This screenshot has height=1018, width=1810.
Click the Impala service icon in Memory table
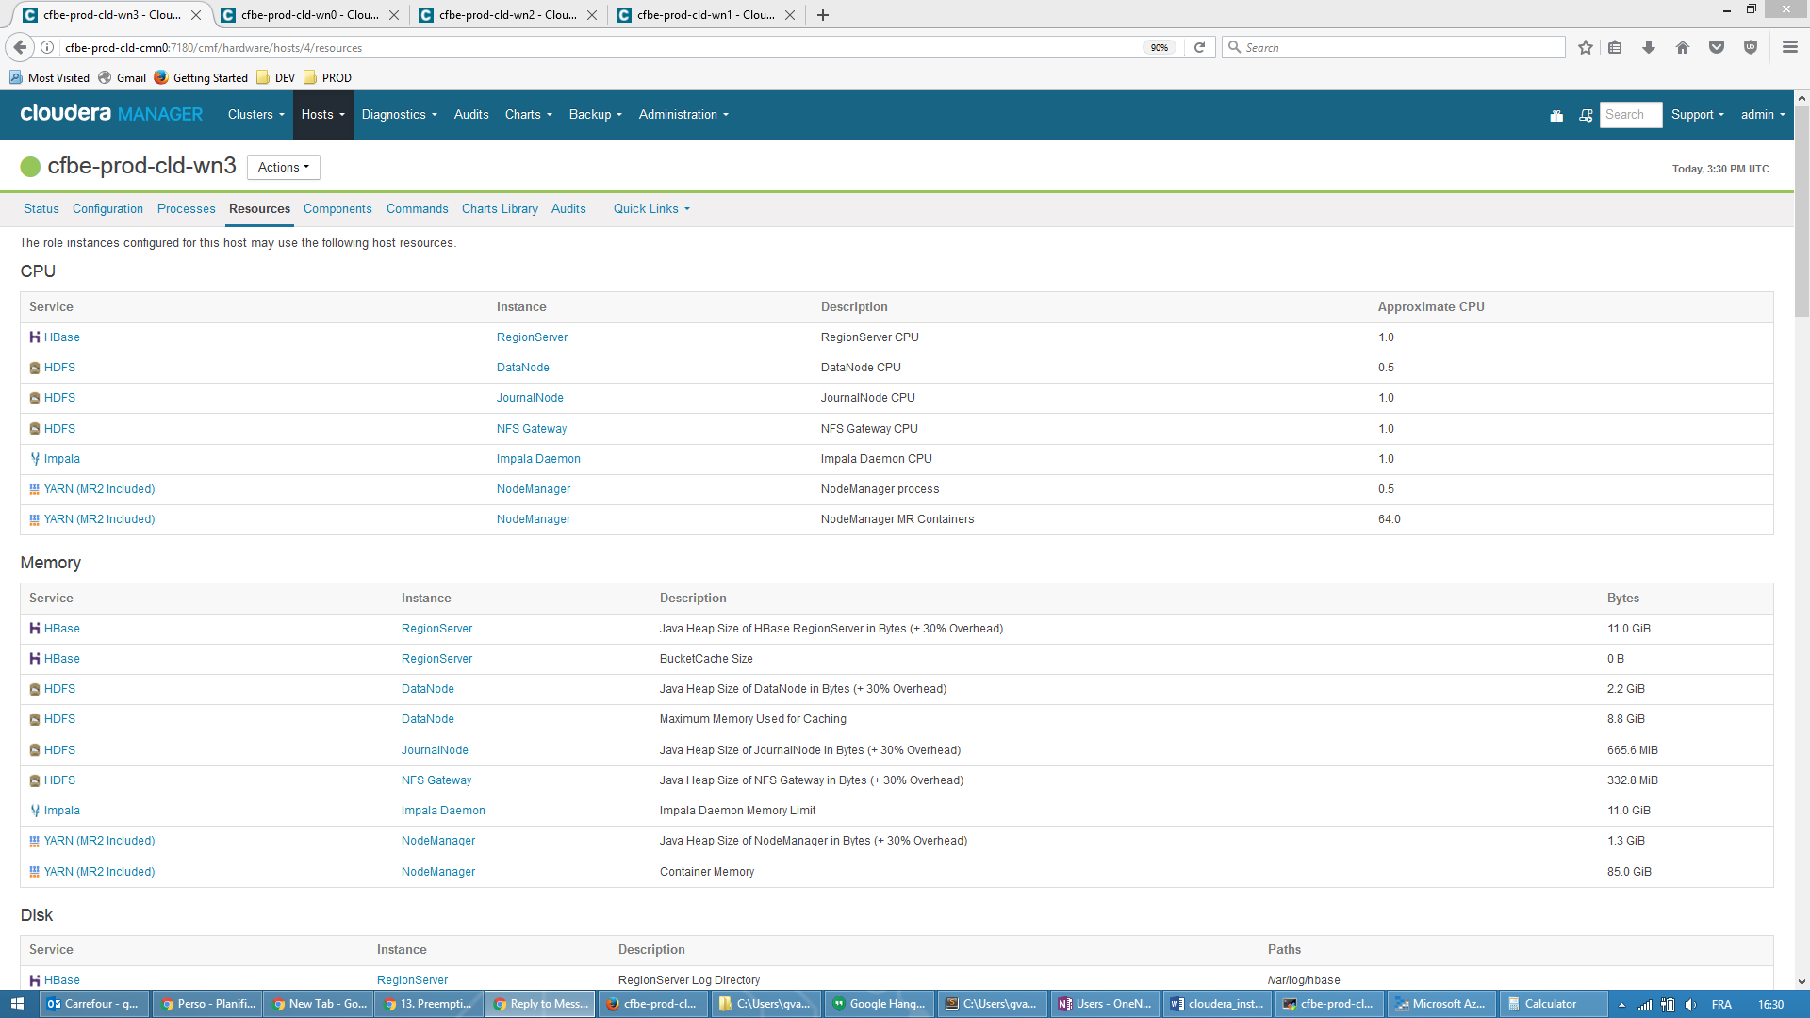pyautogui.click(x=35, y=811)
